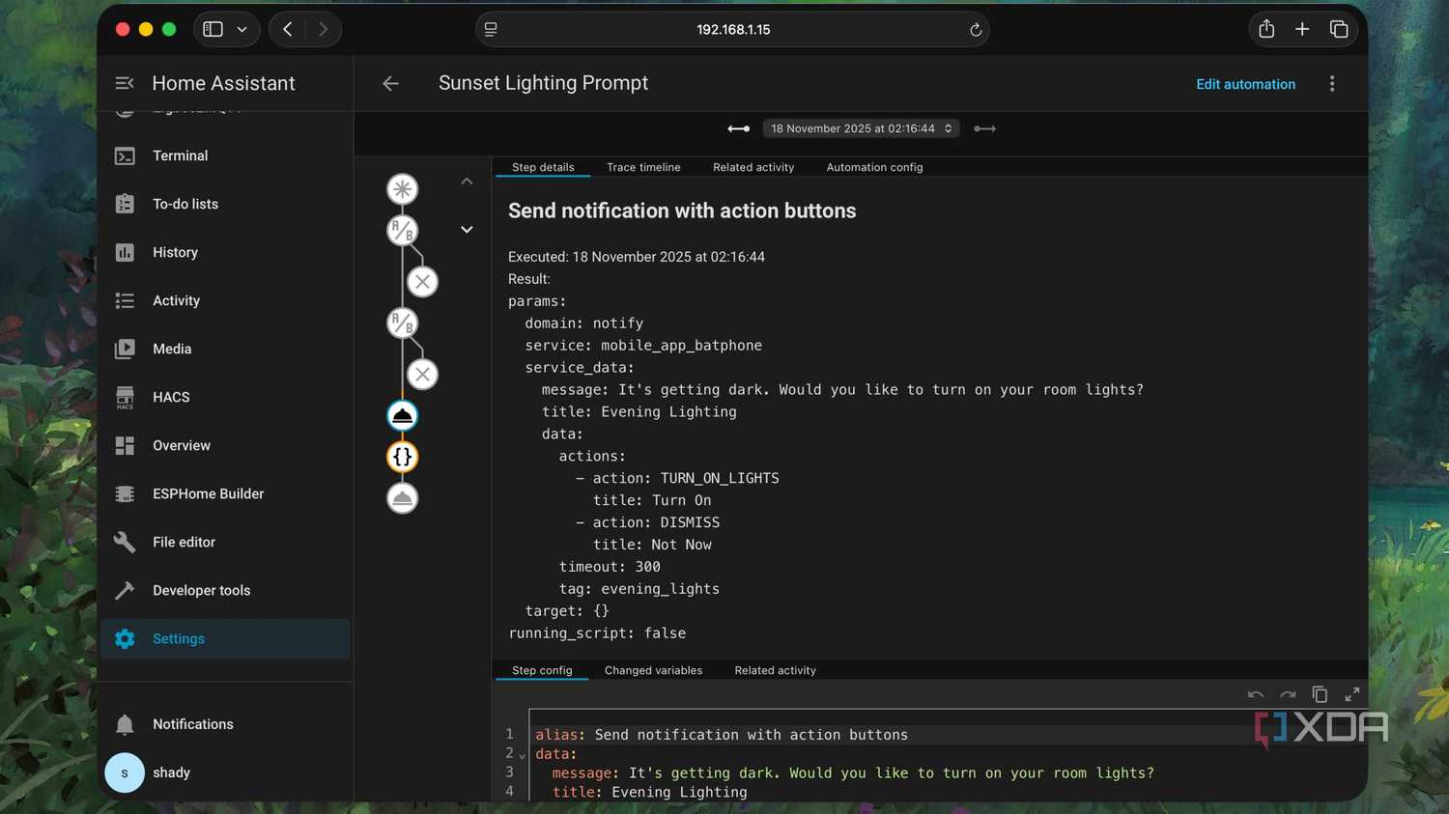Switch to Changed variables tab
Viewport: 1449px width, 814px height.
(x=653, y=670)
